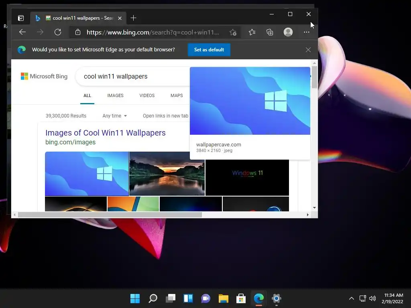Switch to the MAPS search tab

tap(177, 95)
